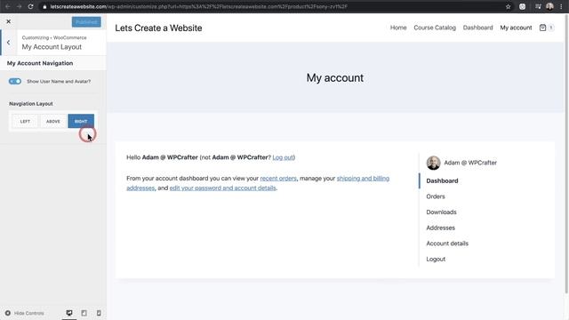Click the page preview scrollbar

566,154
